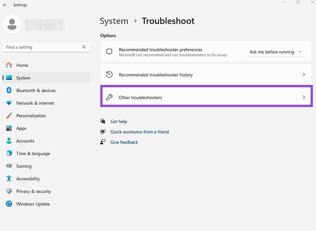Navigate to System breadcrumb
Screen dimensions: 316x231
coord(114,21)
